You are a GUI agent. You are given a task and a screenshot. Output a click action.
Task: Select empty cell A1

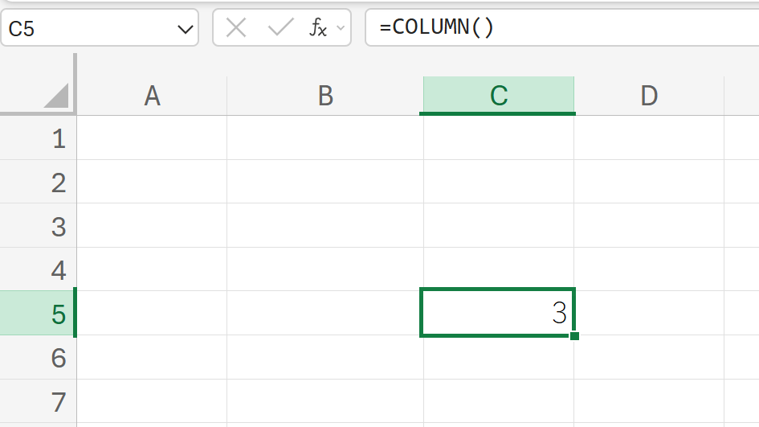tap(152, 139)
